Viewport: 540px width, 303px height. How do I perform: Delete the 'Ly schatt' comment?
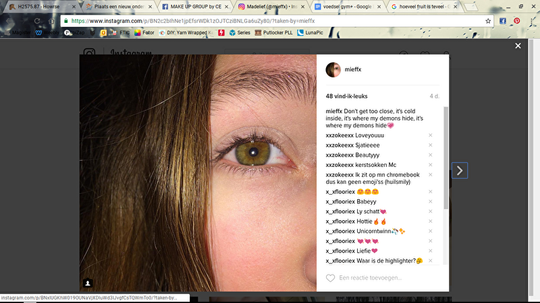(x=430, y=211)
